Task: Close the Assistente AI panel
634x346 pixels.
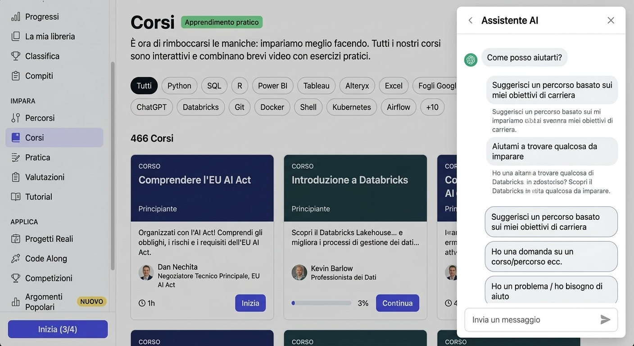Action: [611, 20]
